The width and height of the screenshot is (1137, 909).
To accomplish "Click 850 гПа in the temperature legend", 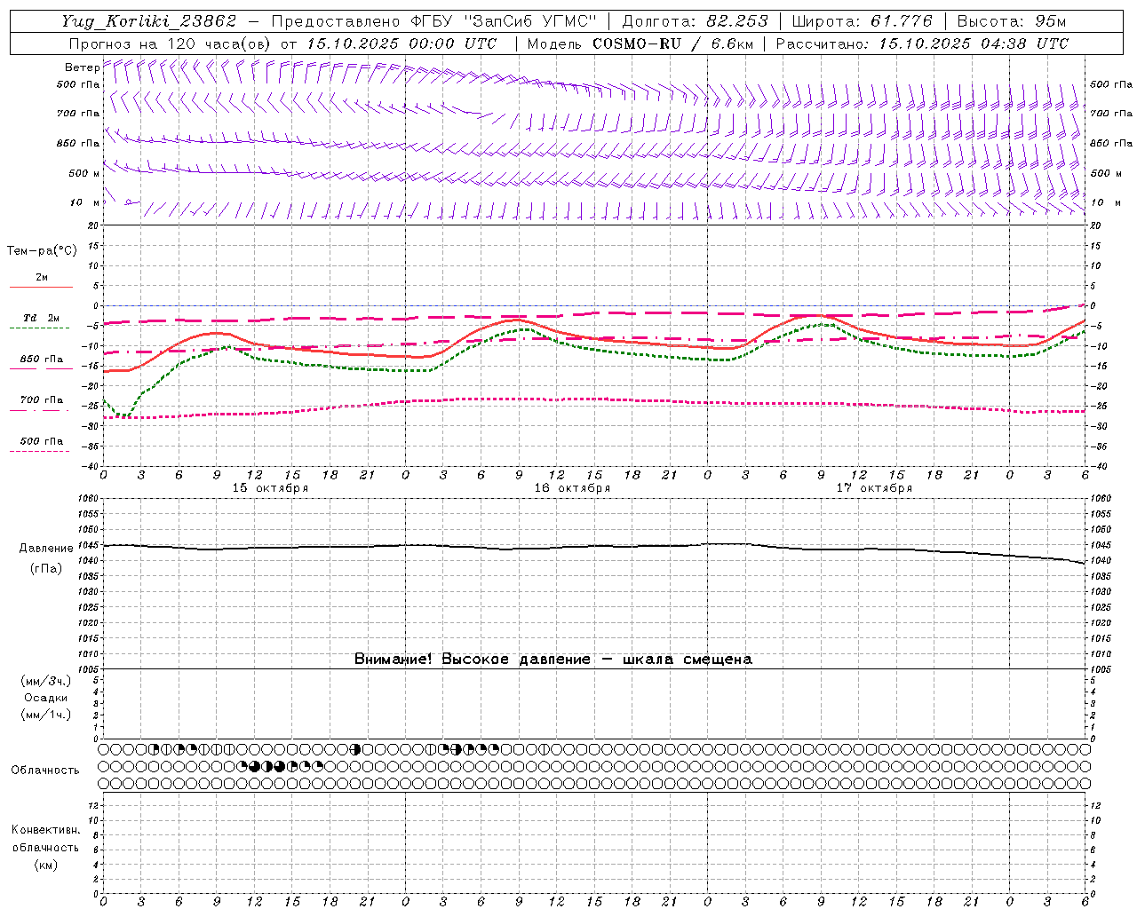I will pyautogui.click(x=42, y=360).
